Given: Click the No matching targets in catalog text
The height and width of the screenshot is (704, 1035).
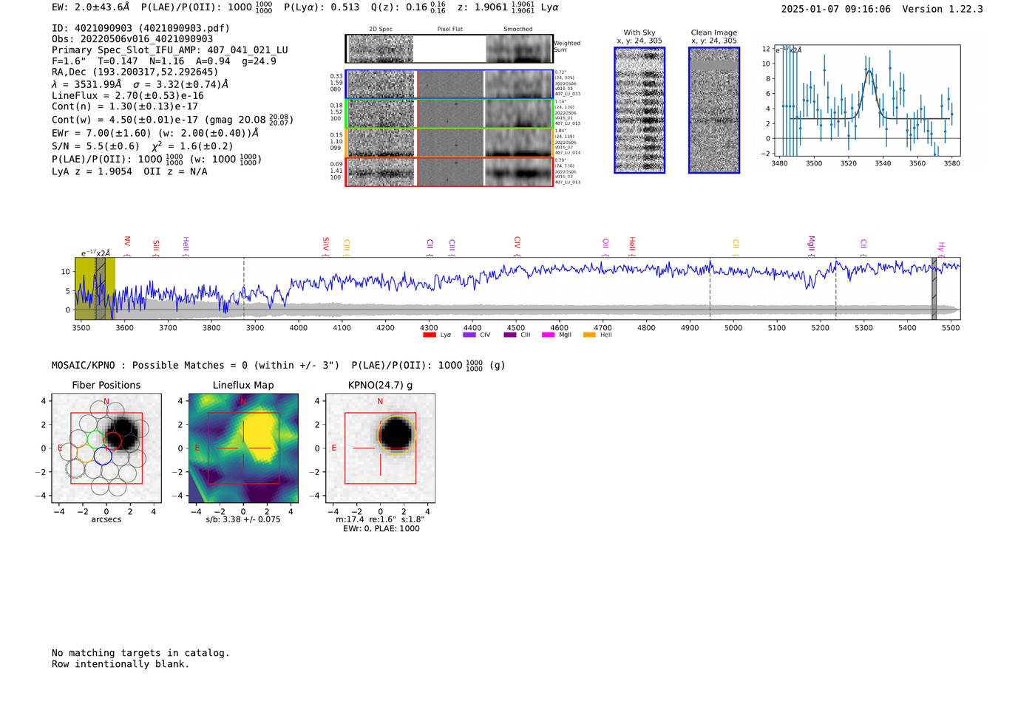Looking at the screenshot, I should pyautogui.click(x=140, y=653).
